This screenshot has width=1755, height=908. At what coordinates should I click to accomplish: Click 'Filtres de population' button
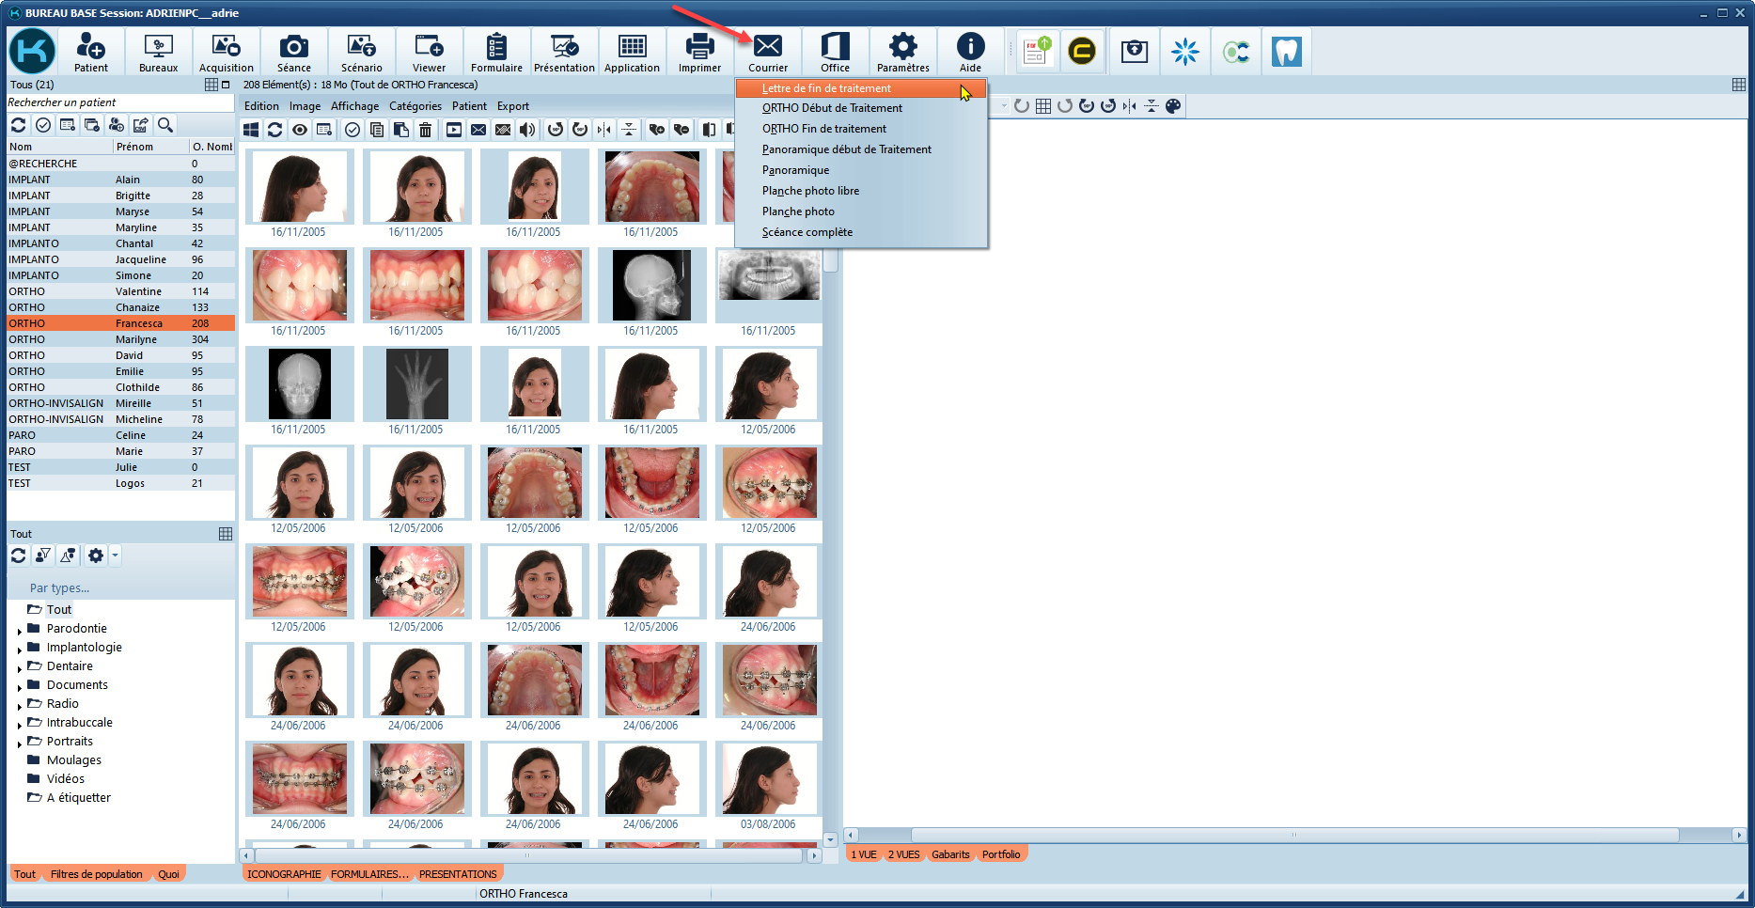97,874
